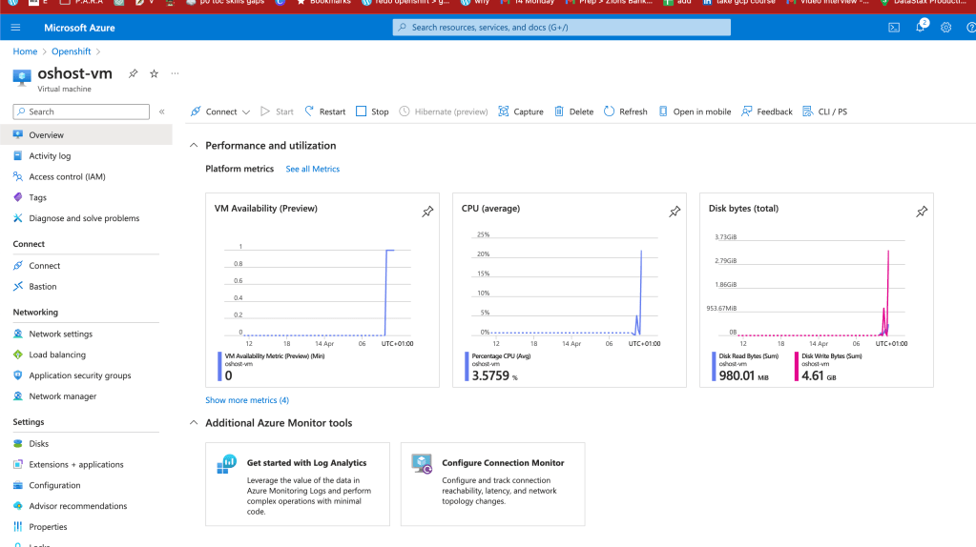Screen dimensions: 976x547
Task: Click Open in mobile
Action: (x=695, y=111)
